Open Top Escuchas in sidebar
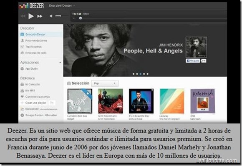The height and width of the screenshot is (166, 242). [33, 47]
